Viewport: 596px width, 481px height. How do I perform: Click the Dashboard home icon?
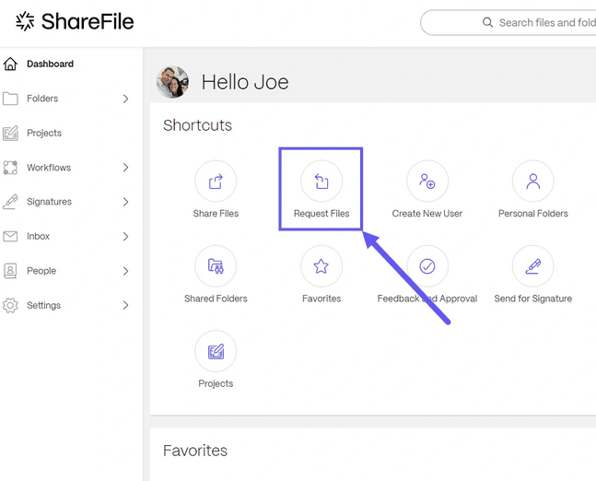pos(10,64)
